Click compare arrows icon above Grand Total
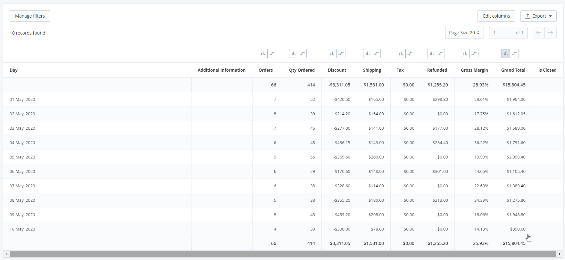Screen dimensions: 565x260 [x=514, y=54]
